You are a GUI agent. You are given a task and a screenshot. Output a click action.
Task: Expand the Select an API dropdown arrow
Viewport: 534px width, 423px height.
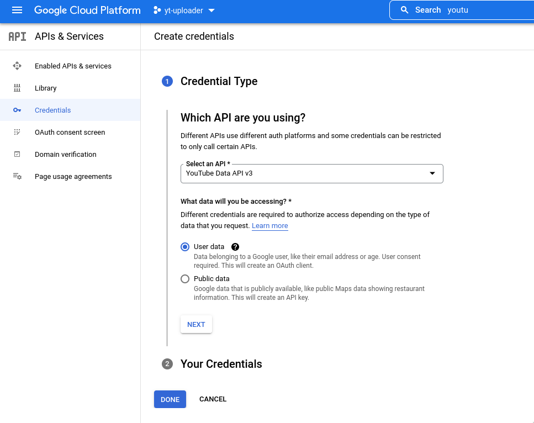pyautogui.click(x=432, y=173)
